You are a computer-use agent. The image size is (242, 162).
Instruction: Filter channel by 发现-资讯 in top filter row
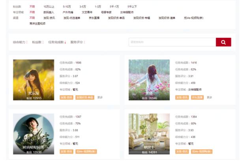point(49,18)
